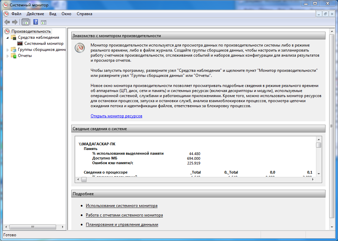The height and width of the screenshot is (241, 338).
Task: Click the Доступно МБ counter label
Action: tap(105, 158)
